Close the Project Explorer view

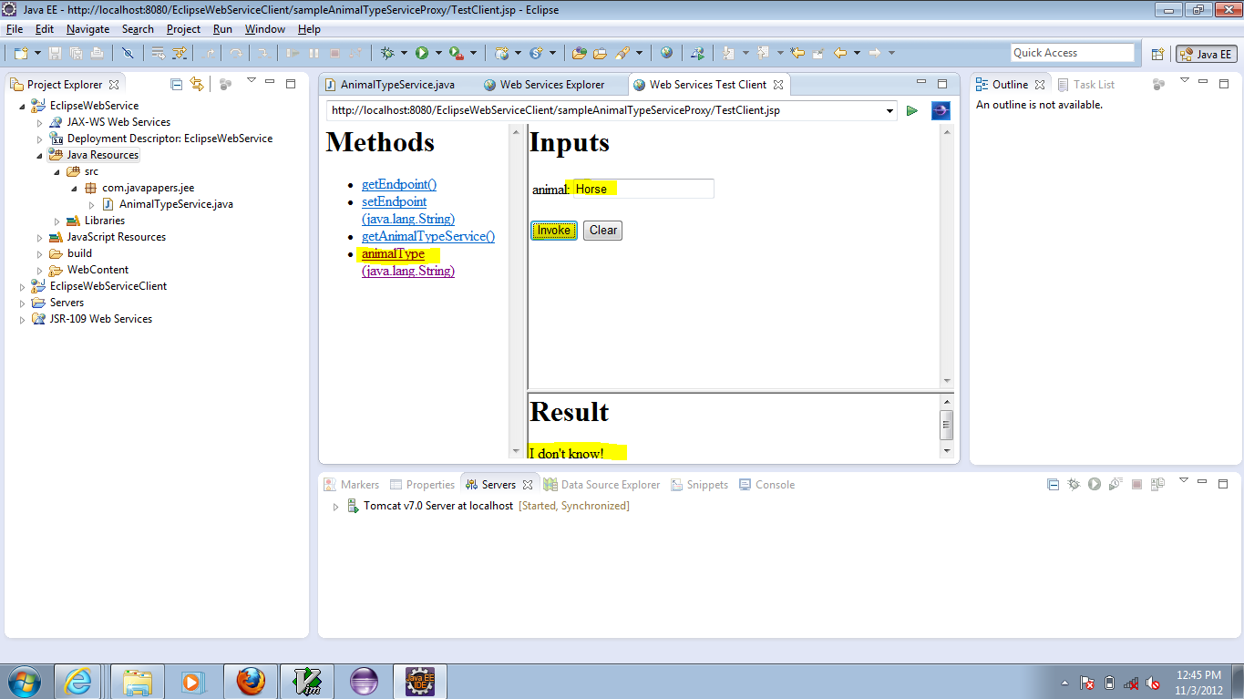pyautogui.click(x=114, y=85)
